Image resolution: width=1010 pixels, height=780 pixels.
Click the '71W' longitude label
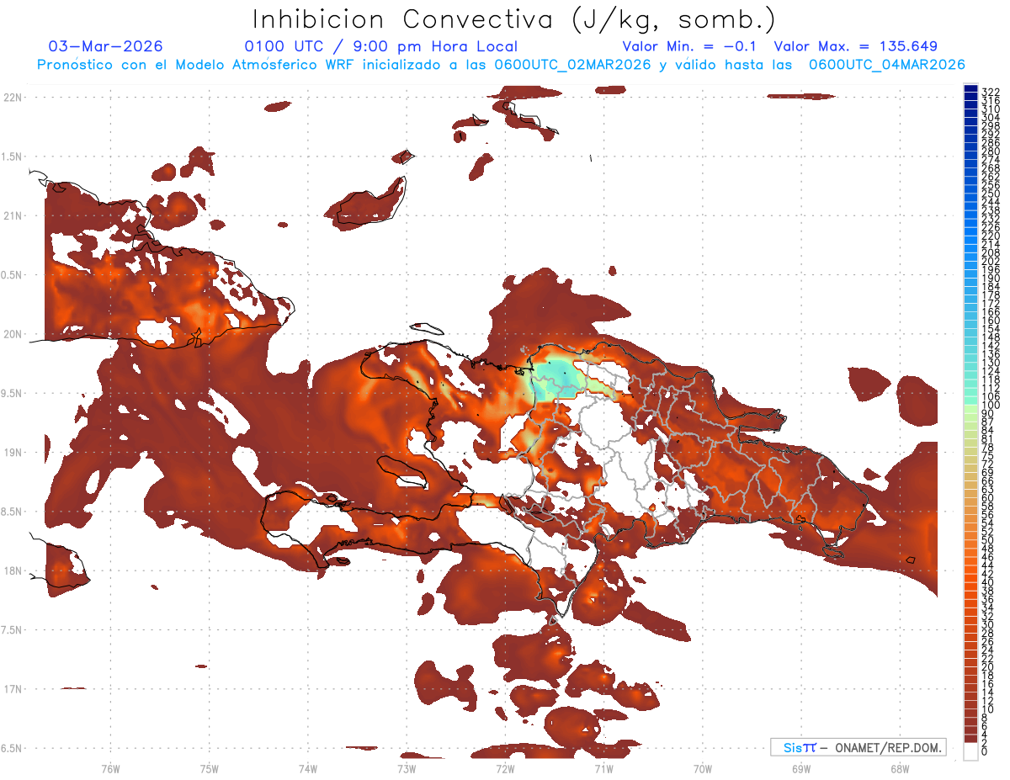pos(603,768)
